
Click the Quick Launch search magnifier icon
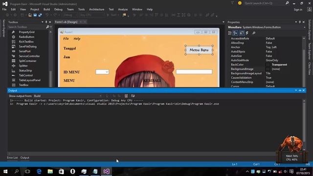coord(287,3)
